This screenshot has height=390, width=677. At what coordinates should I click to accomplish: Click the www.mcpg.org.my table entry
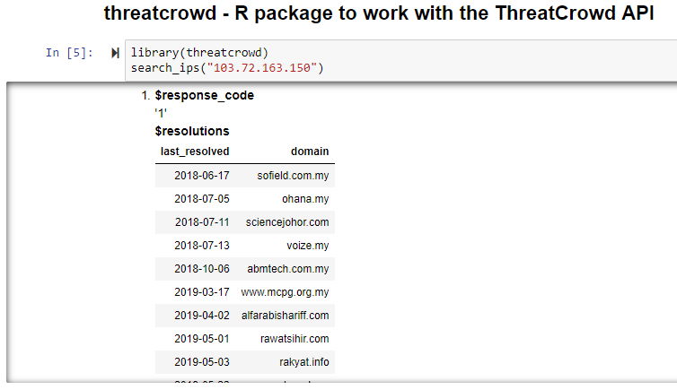pyautogui.click(x=285, y=292)
